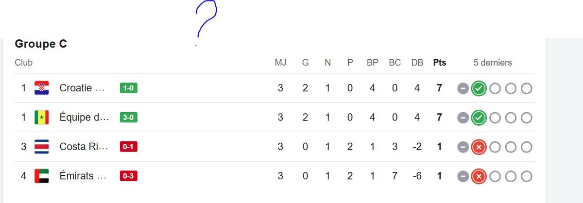Click the Senegal flag icon
Image resolution: width=583 pixels, height=203 pixels.
[x=42, y=118]
